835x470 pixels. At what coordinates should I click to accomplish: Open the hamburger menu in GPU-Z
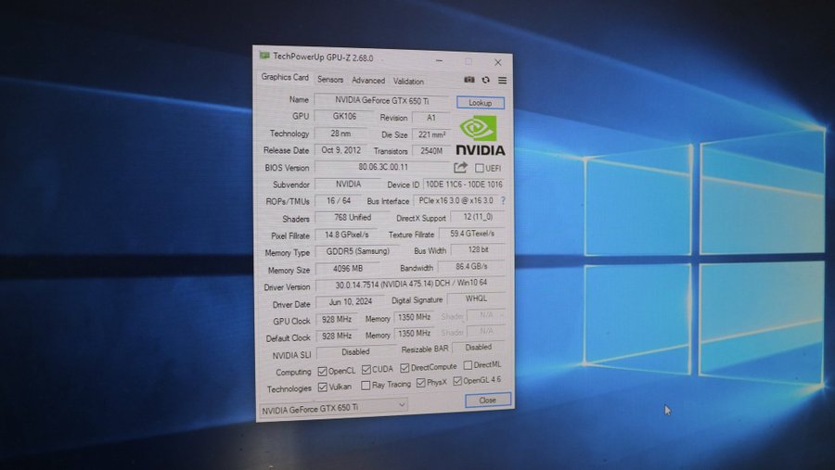pos(502,81)
